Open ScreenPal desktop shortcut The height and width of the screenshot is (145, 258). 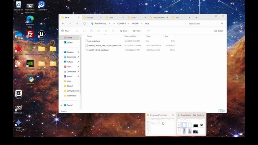click(x=42, y=6)
